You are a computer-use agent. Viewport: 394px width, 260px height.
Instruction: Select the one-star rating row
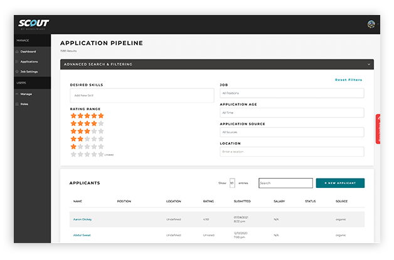[87, 147]
